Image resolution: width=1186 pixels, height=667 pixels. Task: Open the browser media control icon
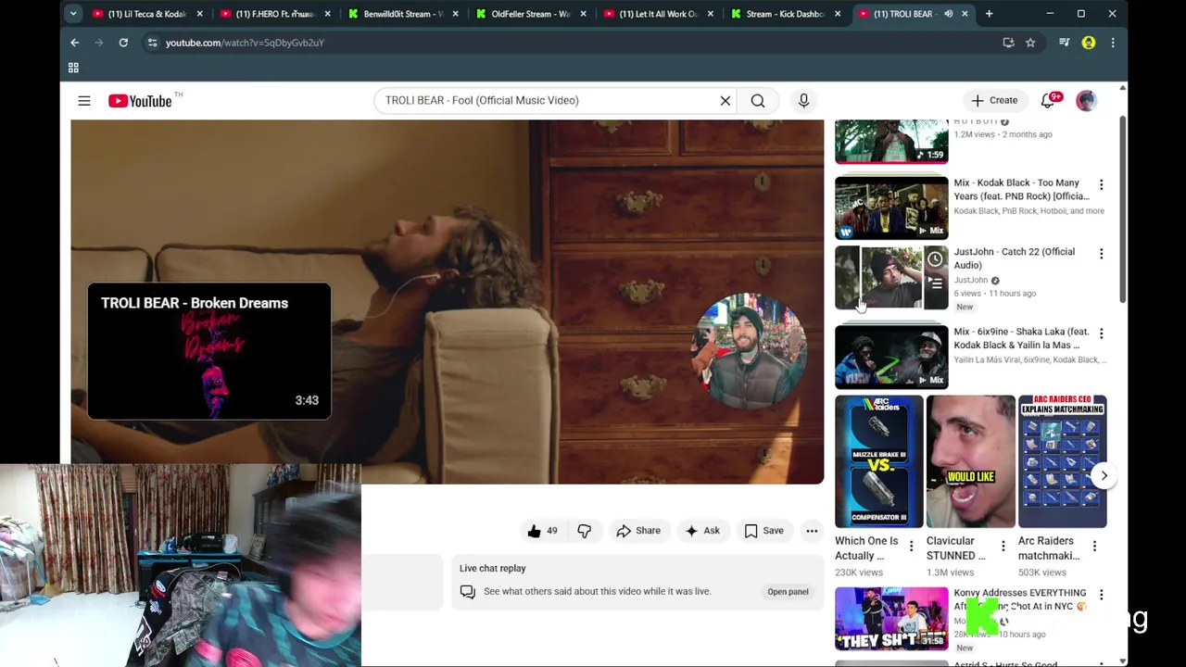coord(1065,43)
